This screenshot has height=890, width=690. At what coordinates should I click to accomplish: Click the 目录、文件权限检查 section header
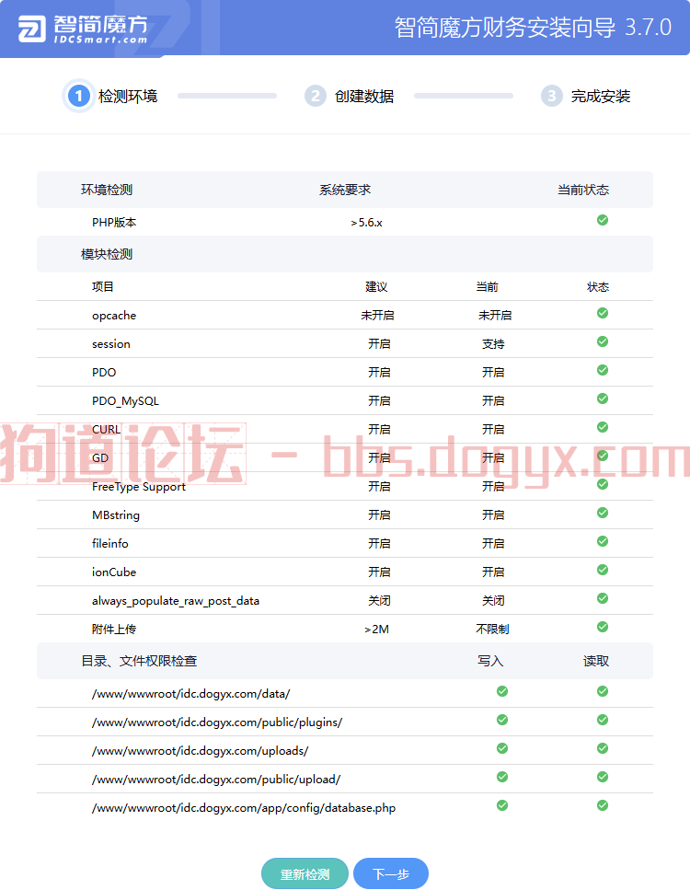coord(139,661)
